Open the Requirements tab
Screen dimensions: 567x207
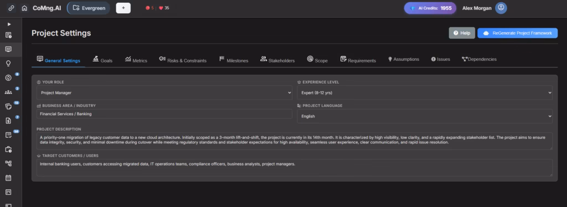click(x=358, y=60)
